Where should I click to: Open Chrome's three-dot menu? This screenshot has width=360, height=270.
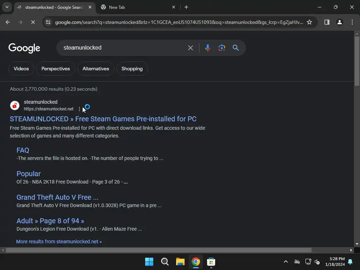352,22
